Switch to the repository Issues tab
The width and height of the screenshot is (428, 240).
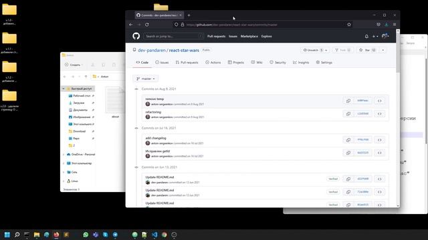162,62
